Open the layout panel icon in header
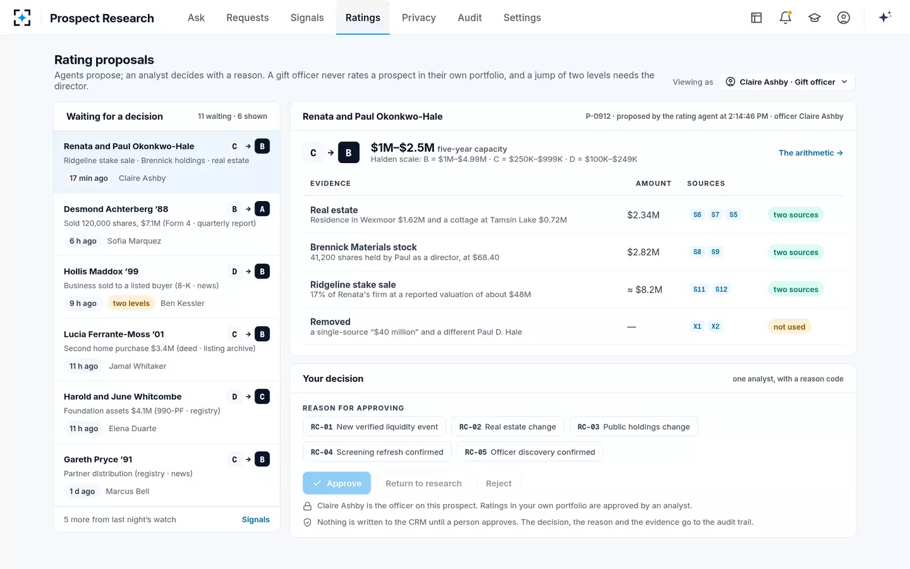 (x=756, y=18)
